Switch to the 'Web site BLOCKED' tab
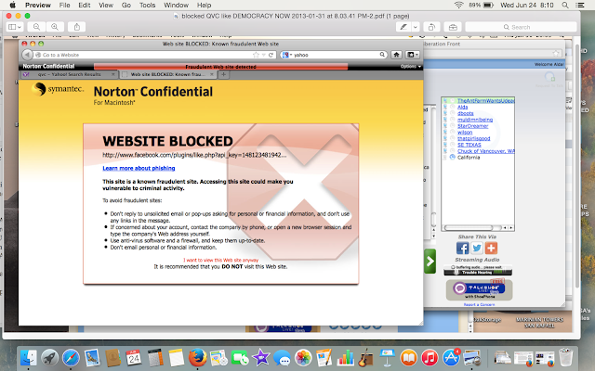 (x=168, y=74)
